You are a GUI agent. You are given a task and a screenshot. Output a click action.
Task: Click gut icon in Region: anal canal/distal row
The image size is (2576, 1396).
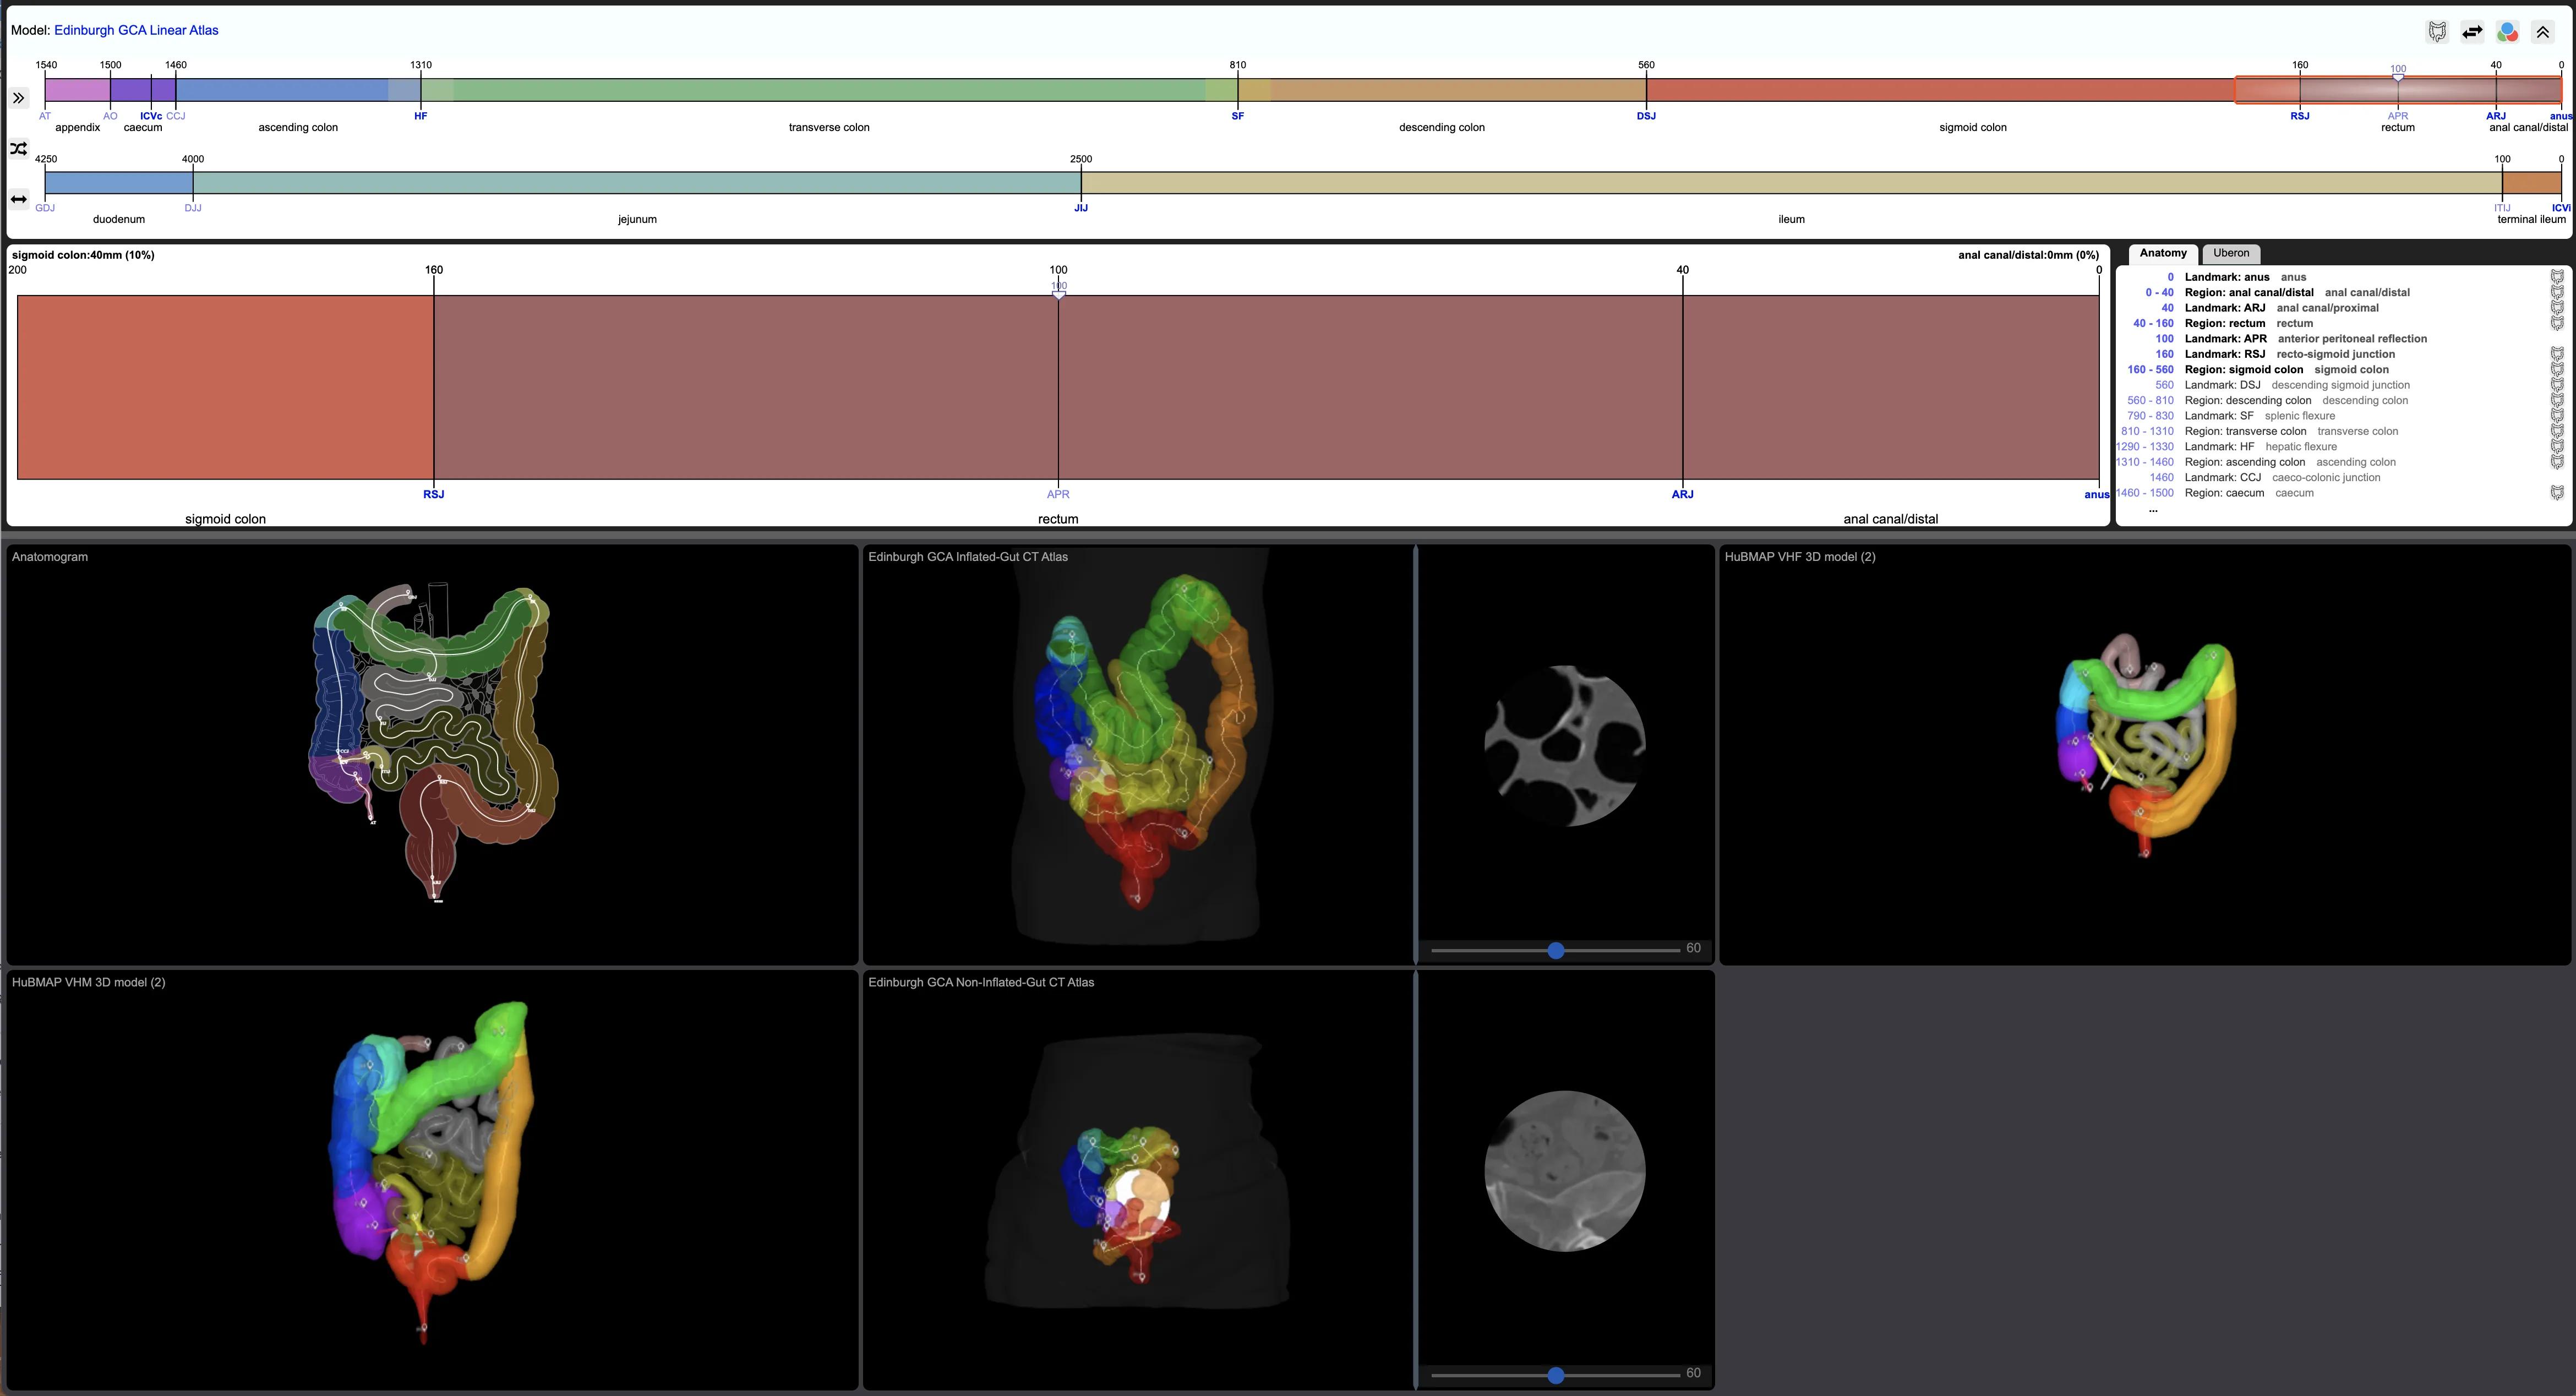[x=2557, y=292]
